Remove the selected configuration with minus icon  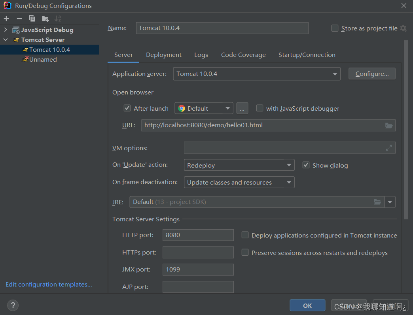click(19, 19)
